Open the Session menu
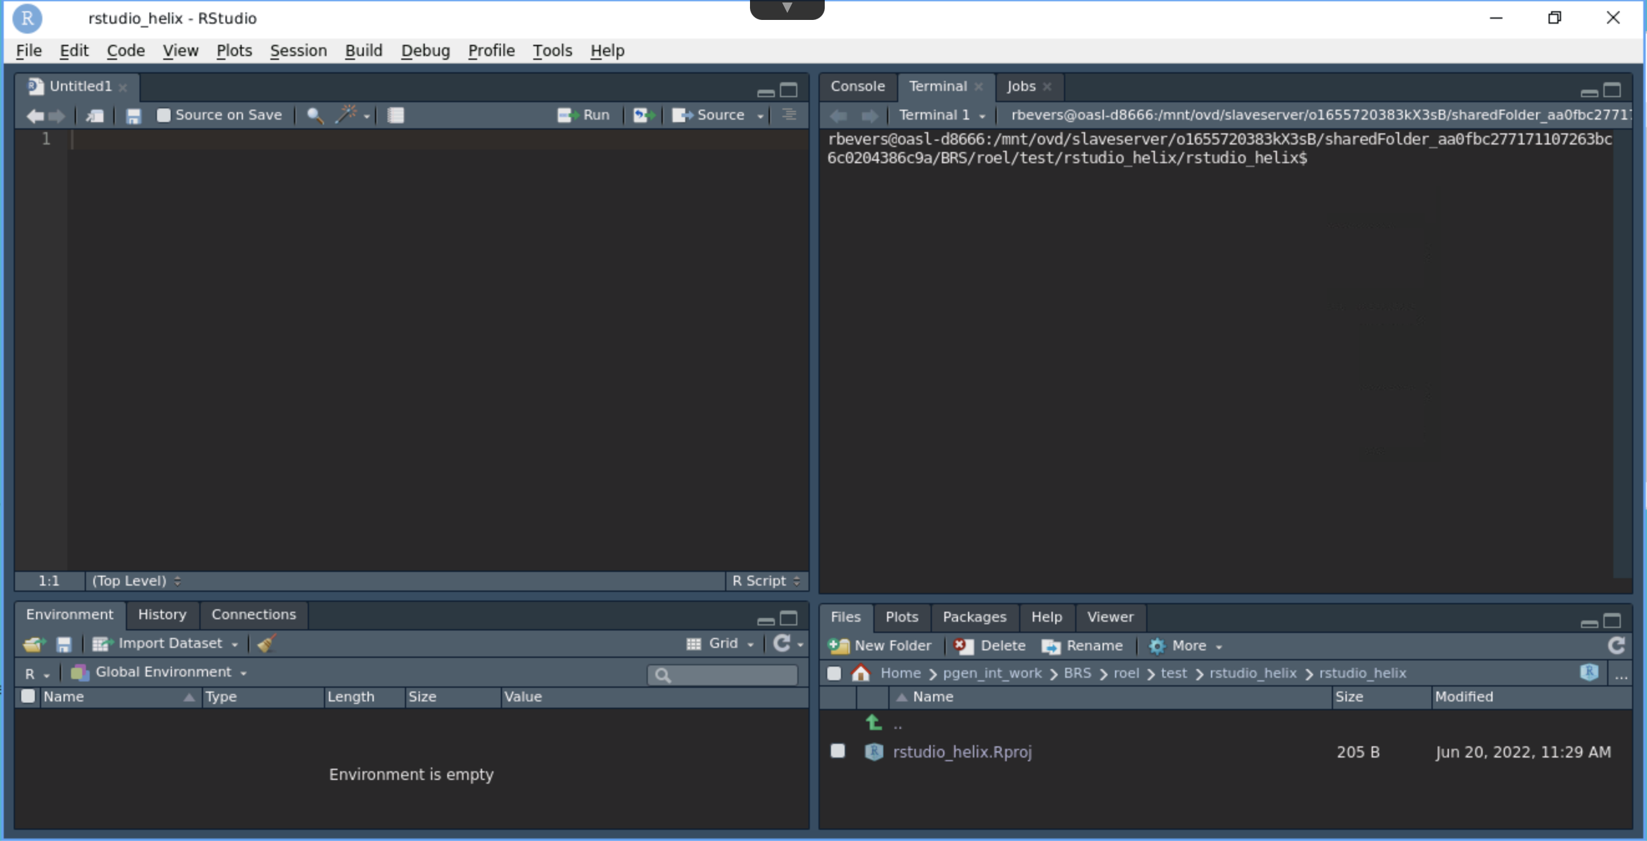Image resolution: width=1647 pixels, height=841 pixels. (x=298, y=50)
